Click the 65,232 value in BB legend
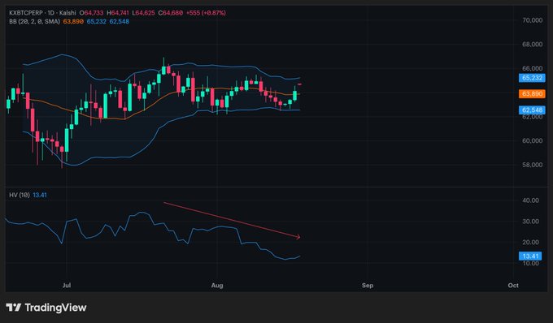Viewport: 553px width, 323px height. 96,21
